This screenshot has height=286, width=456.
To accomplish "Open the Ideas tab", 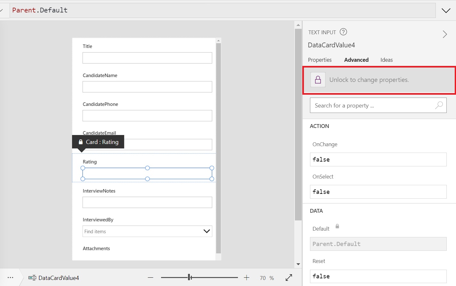I will pyautogui.click(x=387, y=60).
